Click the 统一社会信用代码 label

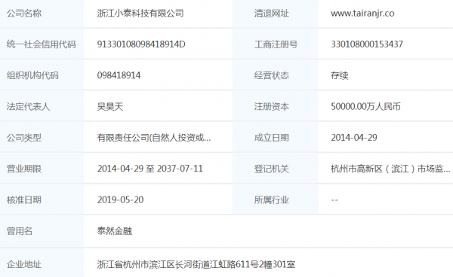tap(42, 44)
